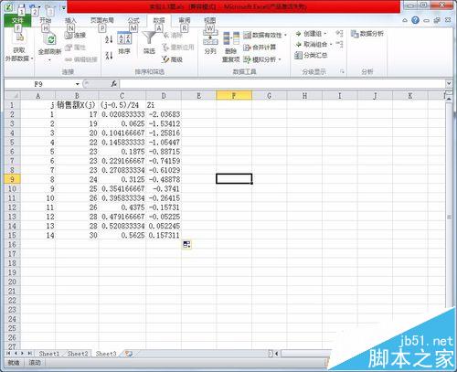Click the Name Box showing F9
The height and width of the screenshot is (372, 457).
pyautogui.click(x=39, y=84)
